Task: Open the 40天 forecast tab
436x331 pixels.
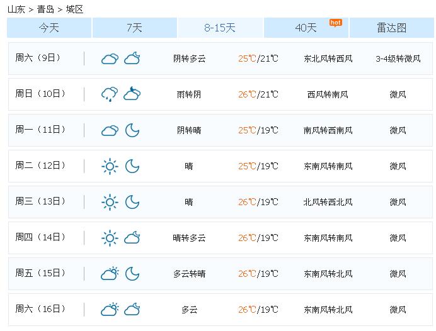Action: 306,28
